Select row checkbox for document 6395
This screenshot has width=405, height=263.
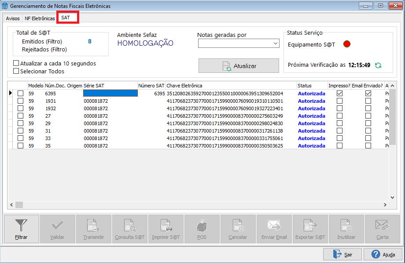tap(20, 93)
